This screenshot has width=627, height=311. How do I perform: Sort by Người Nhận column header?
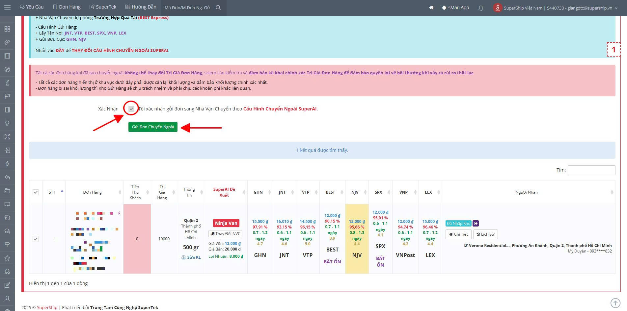pyautogui.click(x=529, y=192)
